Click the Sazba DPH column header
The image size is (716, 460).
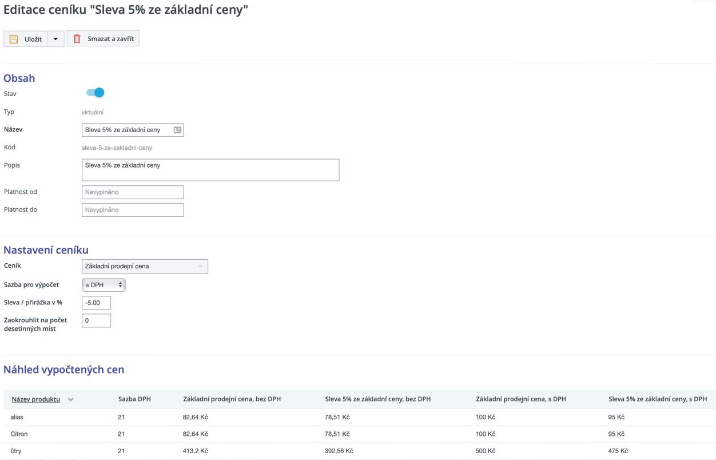click(134, 399)
